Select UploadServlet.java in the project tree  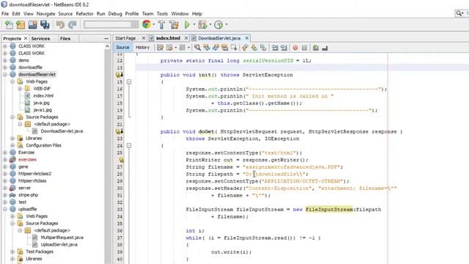(x=59, y=244)
